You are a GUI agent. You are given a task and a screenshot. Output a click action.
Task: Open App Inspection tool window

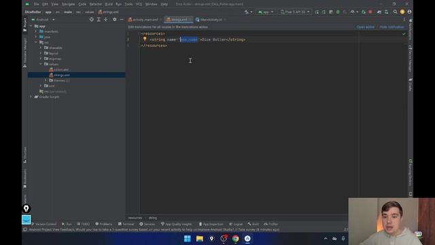[211, 224]
